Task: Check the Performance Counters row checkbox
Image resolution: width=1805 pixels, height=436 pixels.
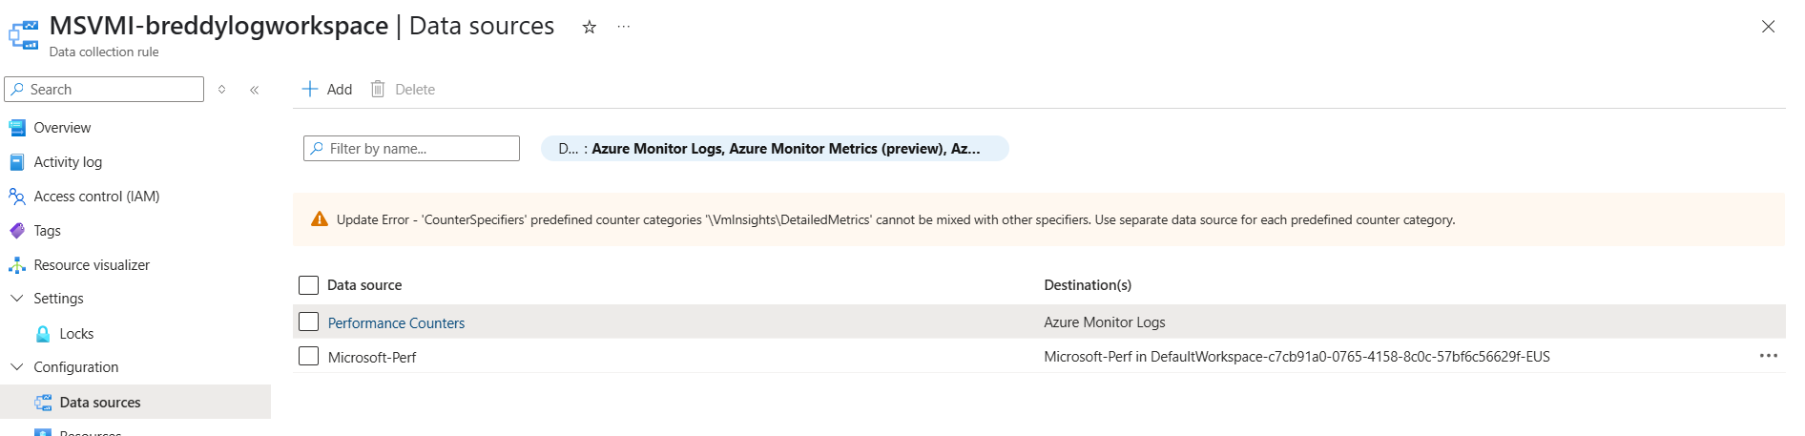Action: [x=308, y=322]
